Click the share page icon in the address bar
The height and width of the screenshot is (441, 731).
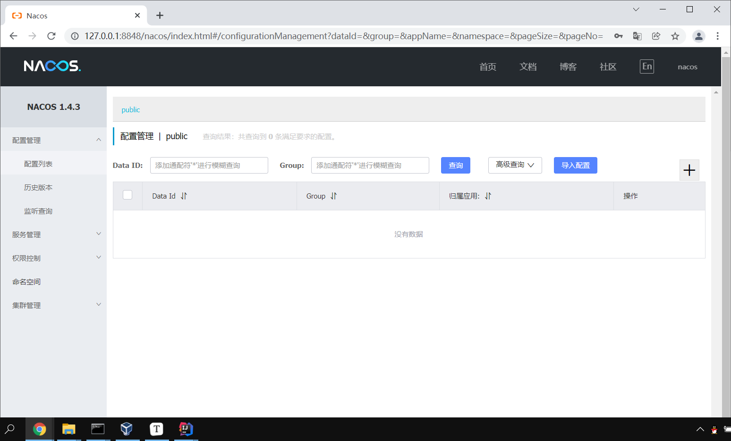tap(656, 36)
